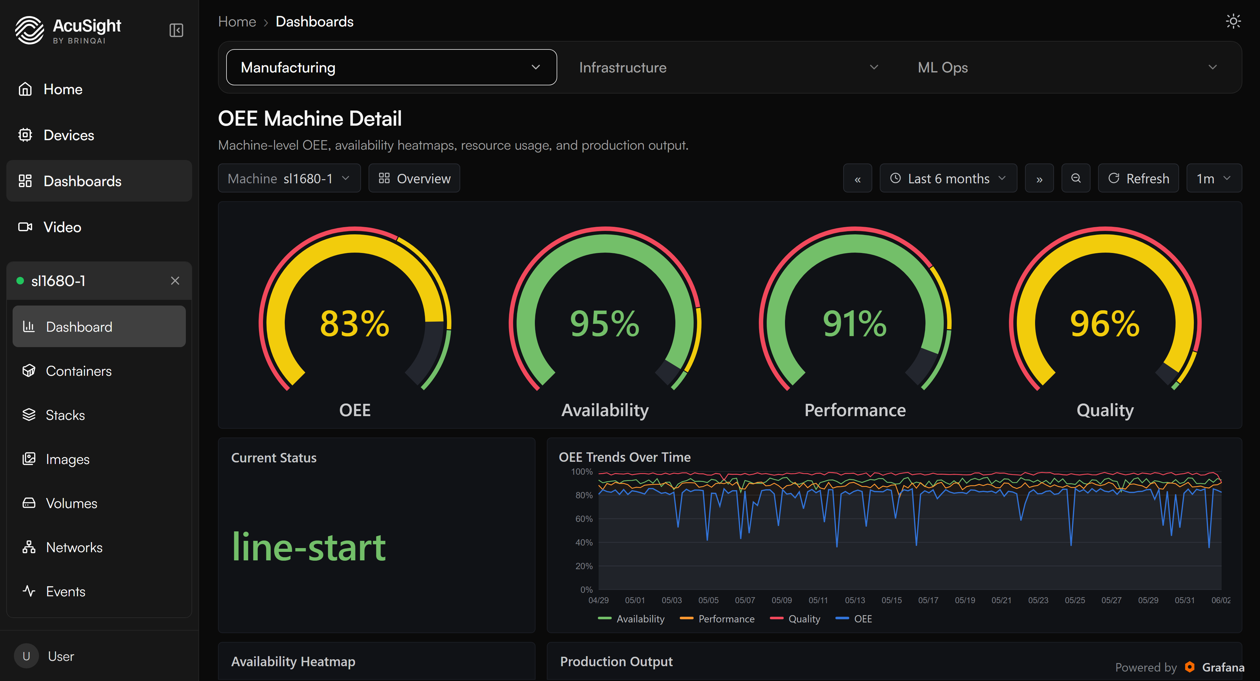The height and width of the screenshot is (681, 1260).
Task: Click the OEE Trends Over Time title
Action: tap(625, 457)
